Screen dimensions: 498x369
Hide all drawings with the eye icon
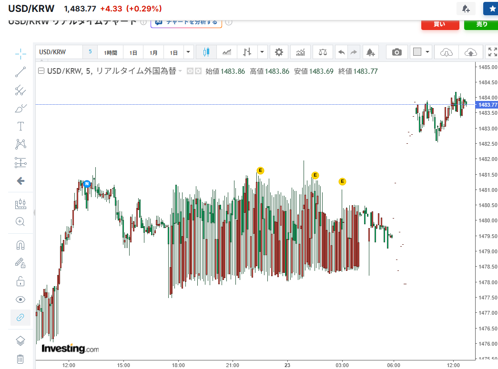click(x=20, y=299)
